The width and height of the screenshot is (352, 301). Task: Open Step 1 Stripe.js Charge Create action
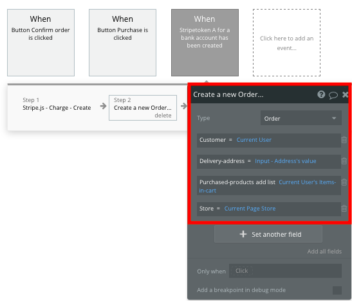(x=57, y=104)
